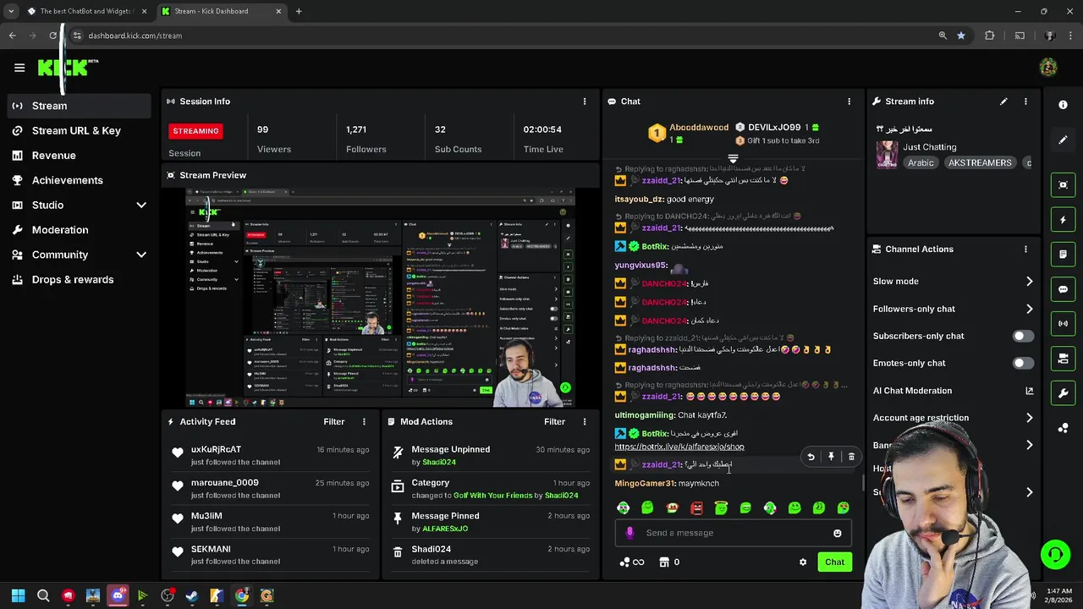Viewport: 1083px width, 609px height.
Task: Click the info icon in right sidebar
Action: click(1063, 104)
